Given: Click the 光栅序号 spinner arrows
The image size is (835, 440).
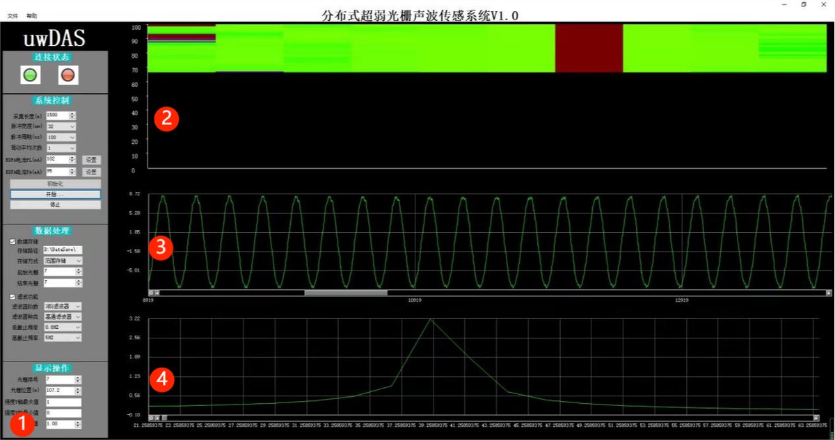Looking at the screenshot, I should pos(79,380).
